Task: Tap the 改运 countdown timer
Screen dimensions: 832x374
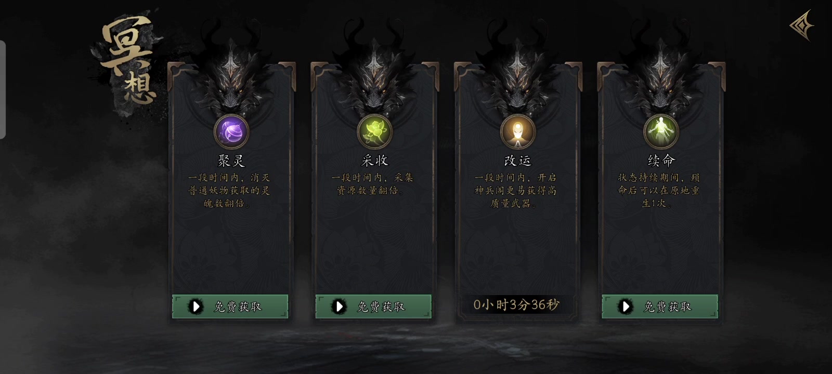Action: pos(516,305)
